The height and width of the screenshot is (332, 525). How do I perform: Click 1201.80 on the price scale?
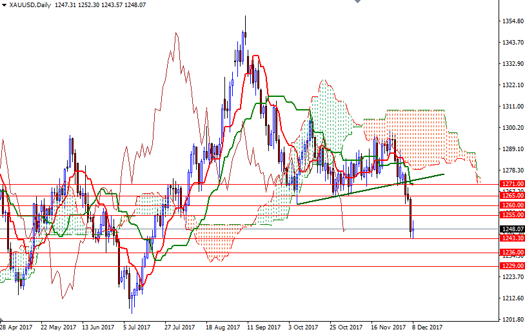[x=512, y=320]
